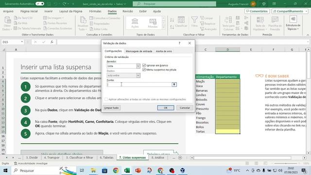
Task: Click inside the Fonte input field
Action: tap(139, 85)
